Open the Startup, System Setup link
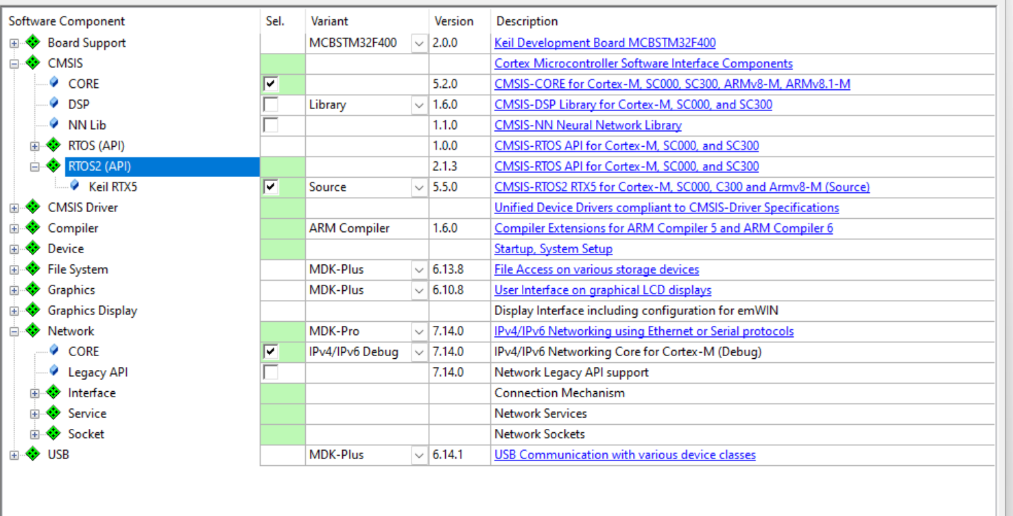The width and height of the screenshot is (1013, 516). (x=553, y=248)
